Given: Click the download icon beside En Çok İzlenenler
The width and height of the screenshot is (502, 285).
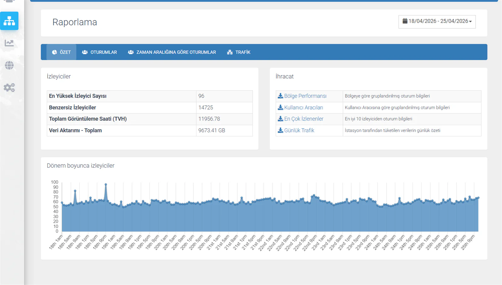Looking at the screenshot, I should (x=280, y=119).
